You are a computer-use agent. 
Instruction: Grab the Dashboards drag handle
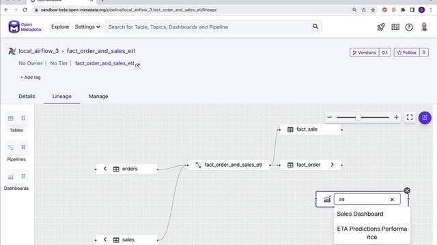pos(23,176)
